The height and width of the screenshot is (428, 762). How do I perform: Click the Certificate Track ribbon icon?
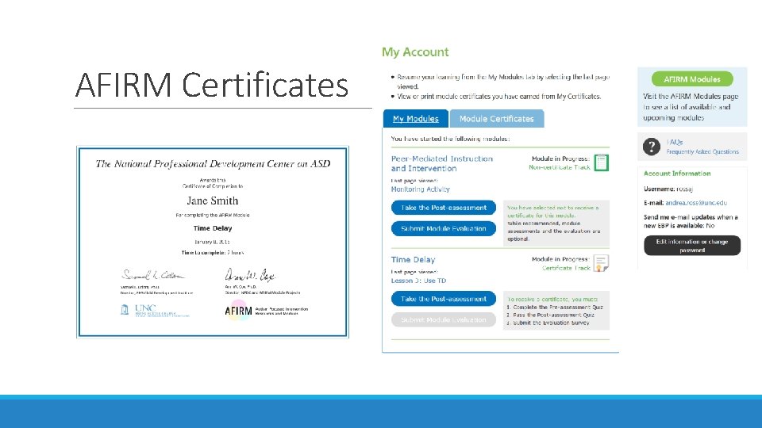[601, 263]
